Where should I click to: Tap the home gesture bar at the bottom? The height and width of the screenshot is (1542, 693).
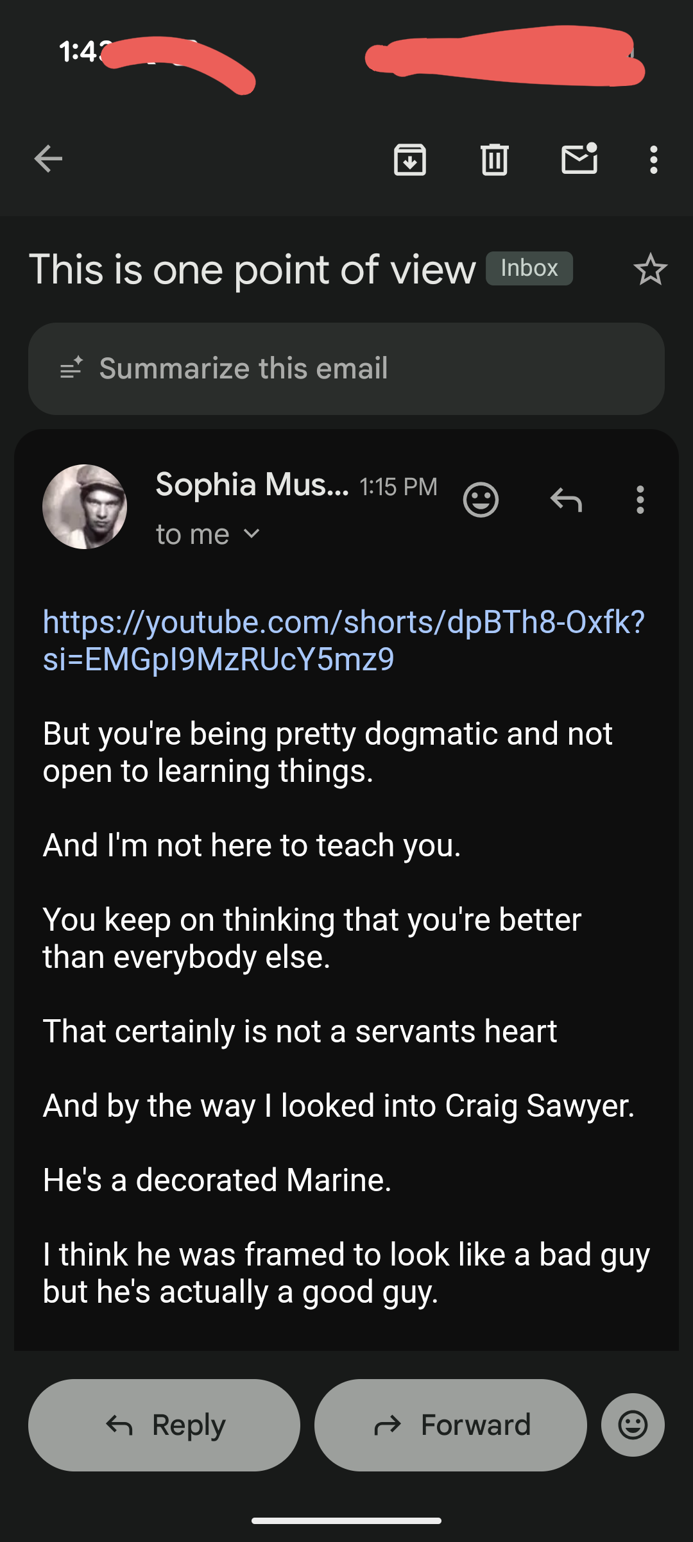346,1520
